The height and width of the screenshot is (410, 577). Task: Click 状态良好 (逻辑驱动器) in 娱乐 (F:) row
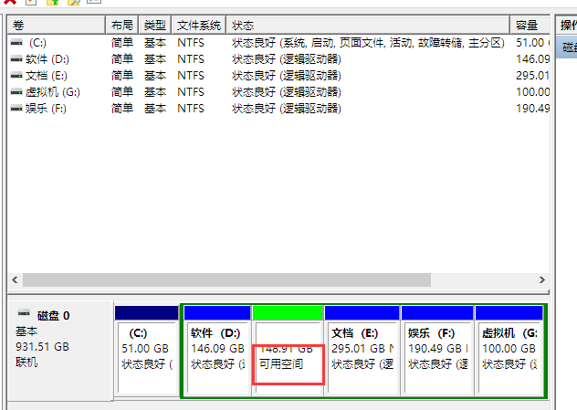pyautogui.click(x=287, y=108)
